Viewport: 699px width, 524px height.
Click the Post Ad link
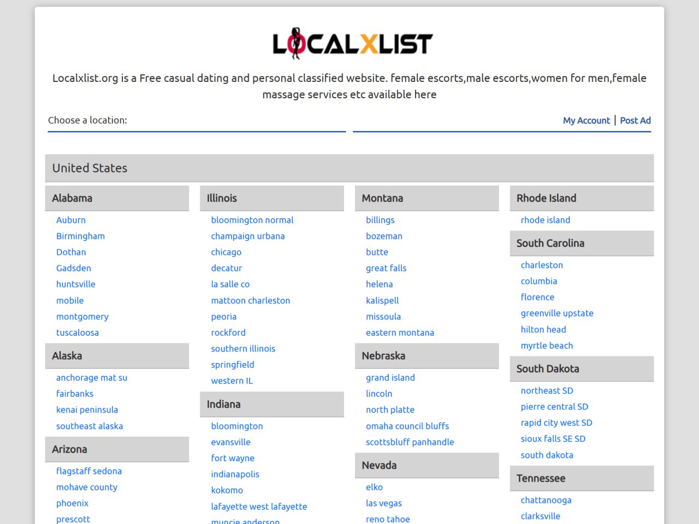coord(635,121)
